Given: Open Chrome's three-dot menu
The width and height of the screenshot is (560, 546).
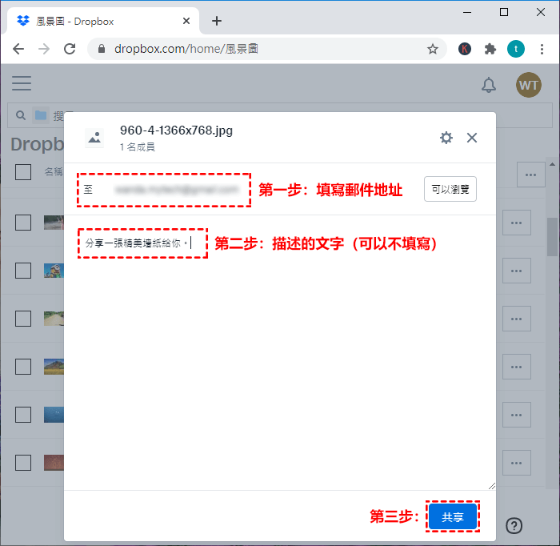Looking at the screenshot, I should [542, 49].
